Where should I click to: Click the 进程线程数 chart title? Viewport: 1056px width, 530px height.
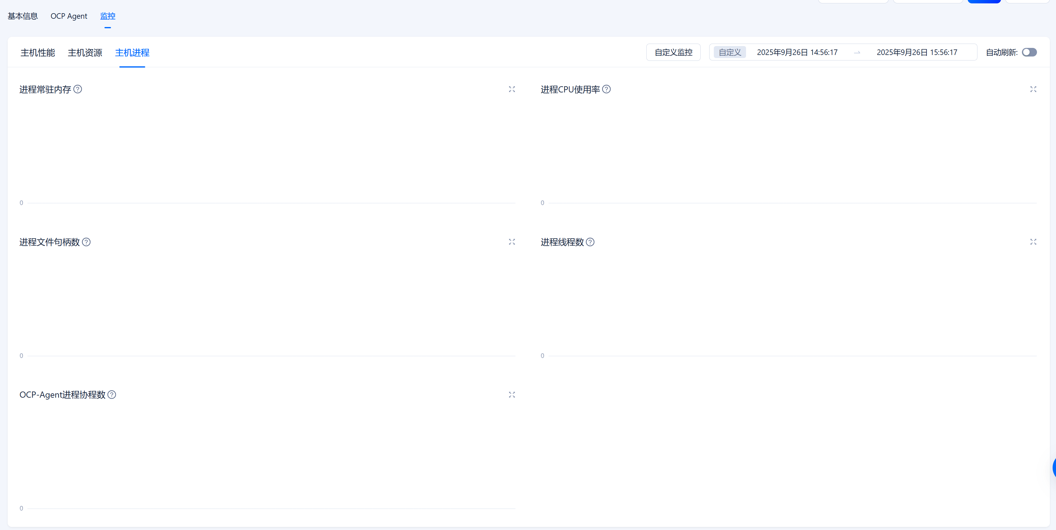click(562, 242)
